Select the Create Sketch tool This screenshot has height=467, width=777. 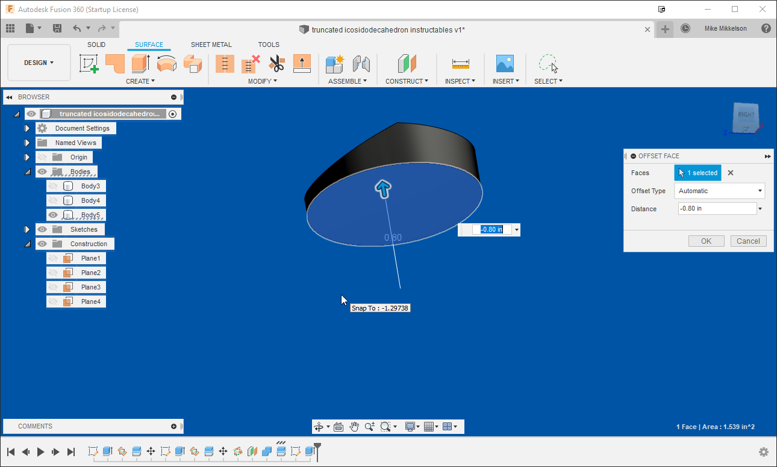click(89, 63)
